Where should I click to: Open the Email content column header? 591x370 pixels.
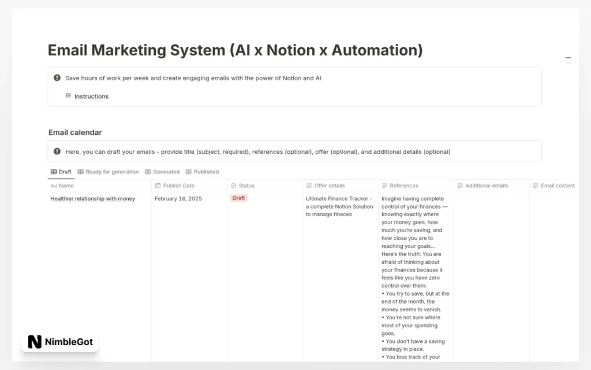tap(553, 186)
